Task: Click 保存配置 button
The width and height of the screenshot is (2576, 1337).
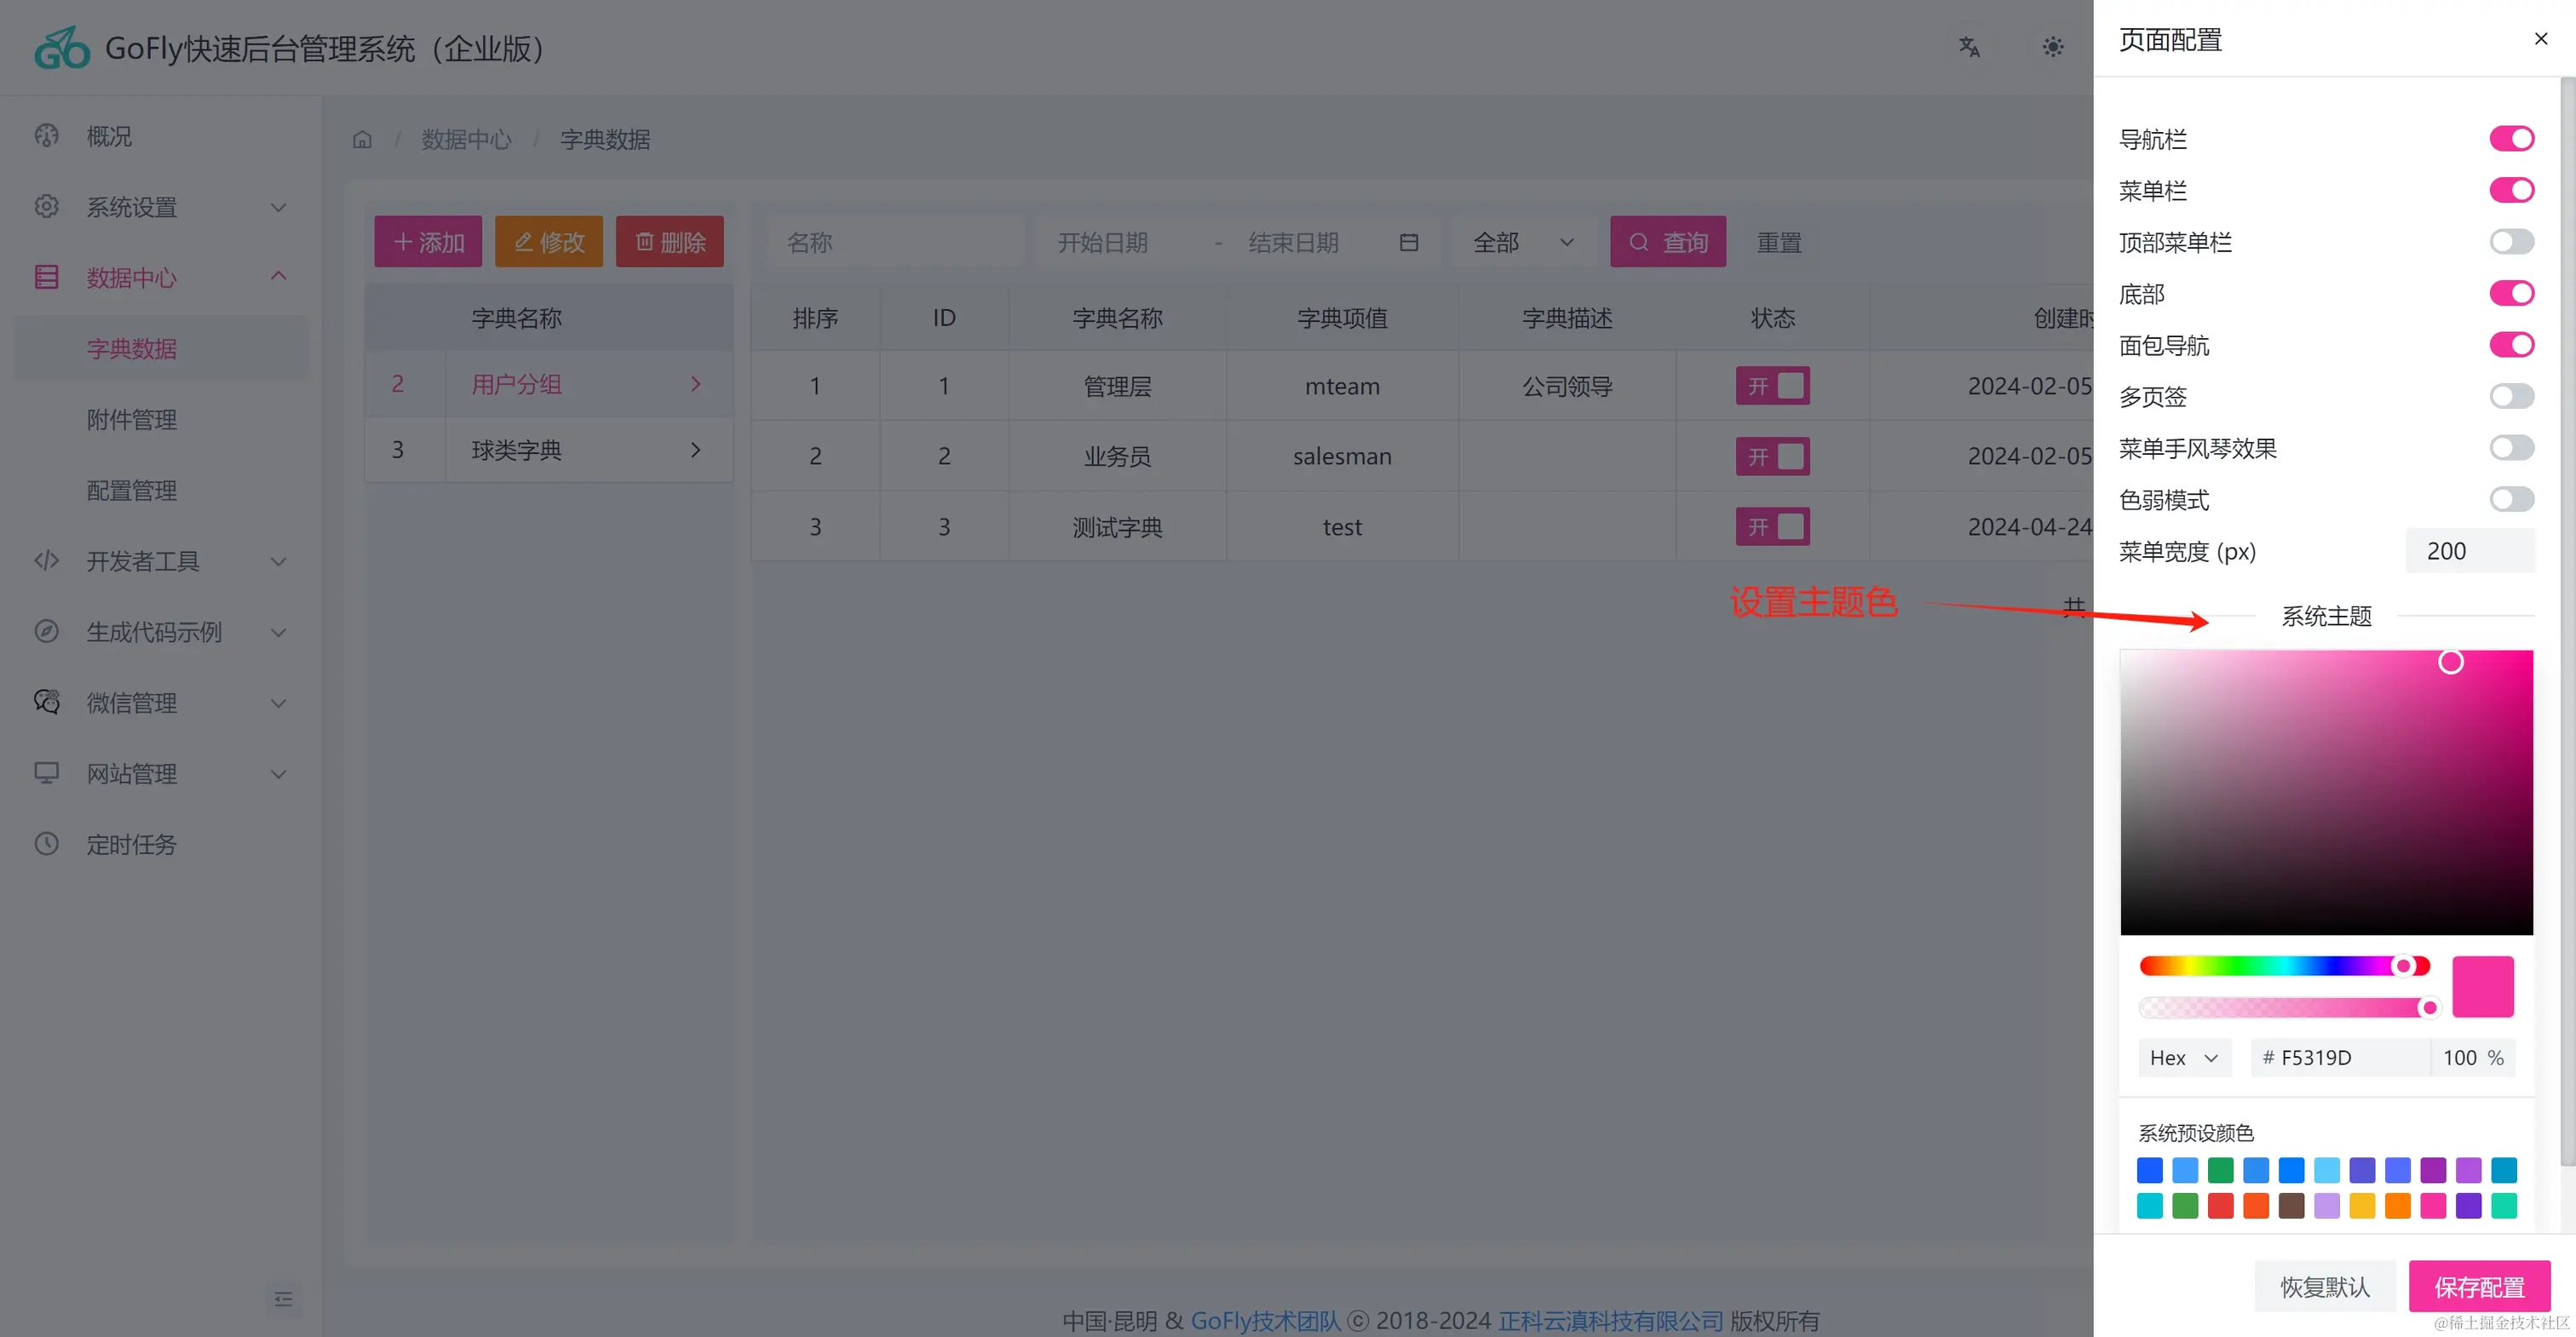Action: click(x=2479, y=1287)
